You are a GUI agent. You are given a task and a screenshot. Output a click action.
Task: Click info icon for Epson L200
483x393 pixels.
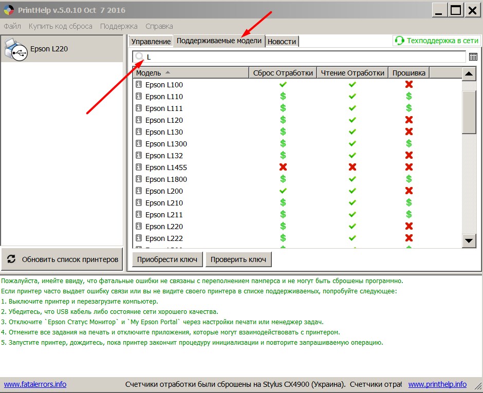tap(139, 191)
